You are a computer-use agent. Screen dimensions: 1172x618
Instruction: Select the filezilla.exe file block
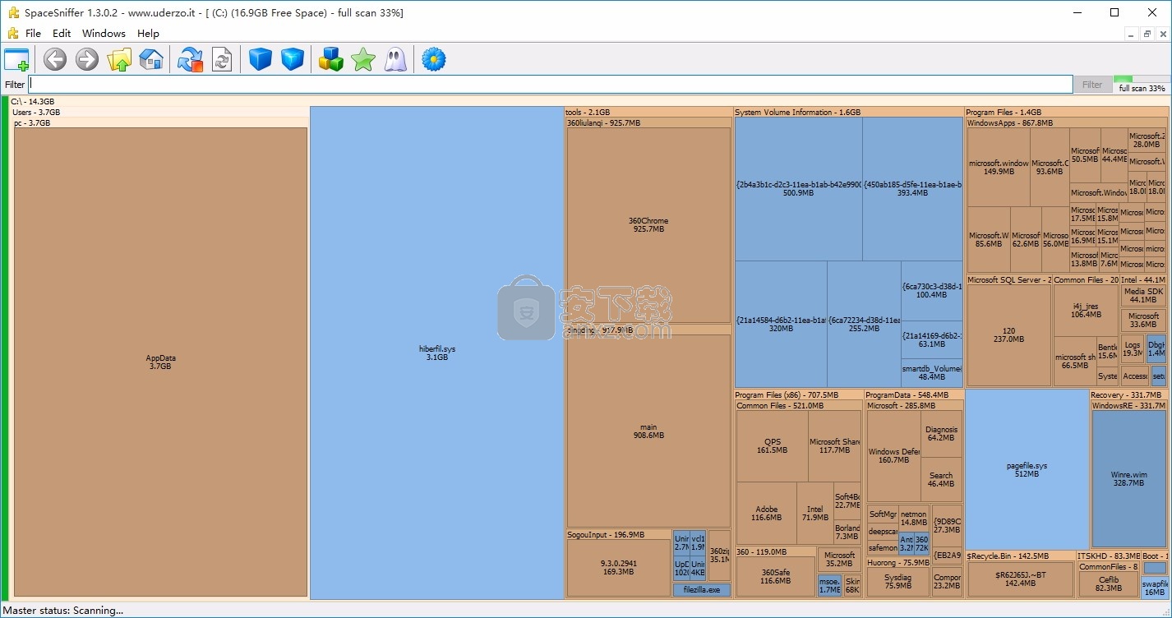tap(702, 590)
